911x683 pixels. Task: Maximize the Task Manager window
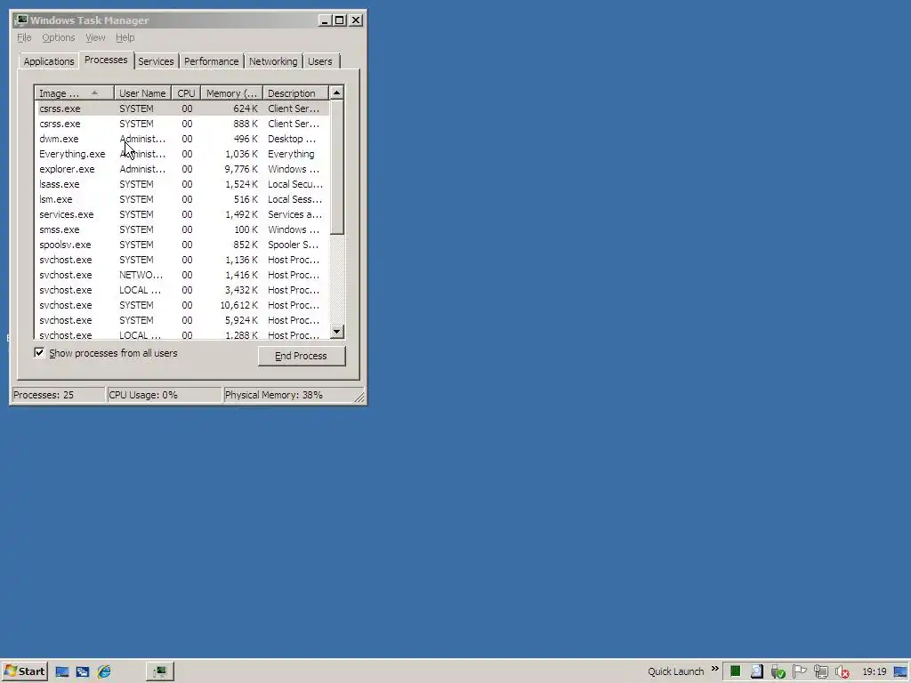340,20
